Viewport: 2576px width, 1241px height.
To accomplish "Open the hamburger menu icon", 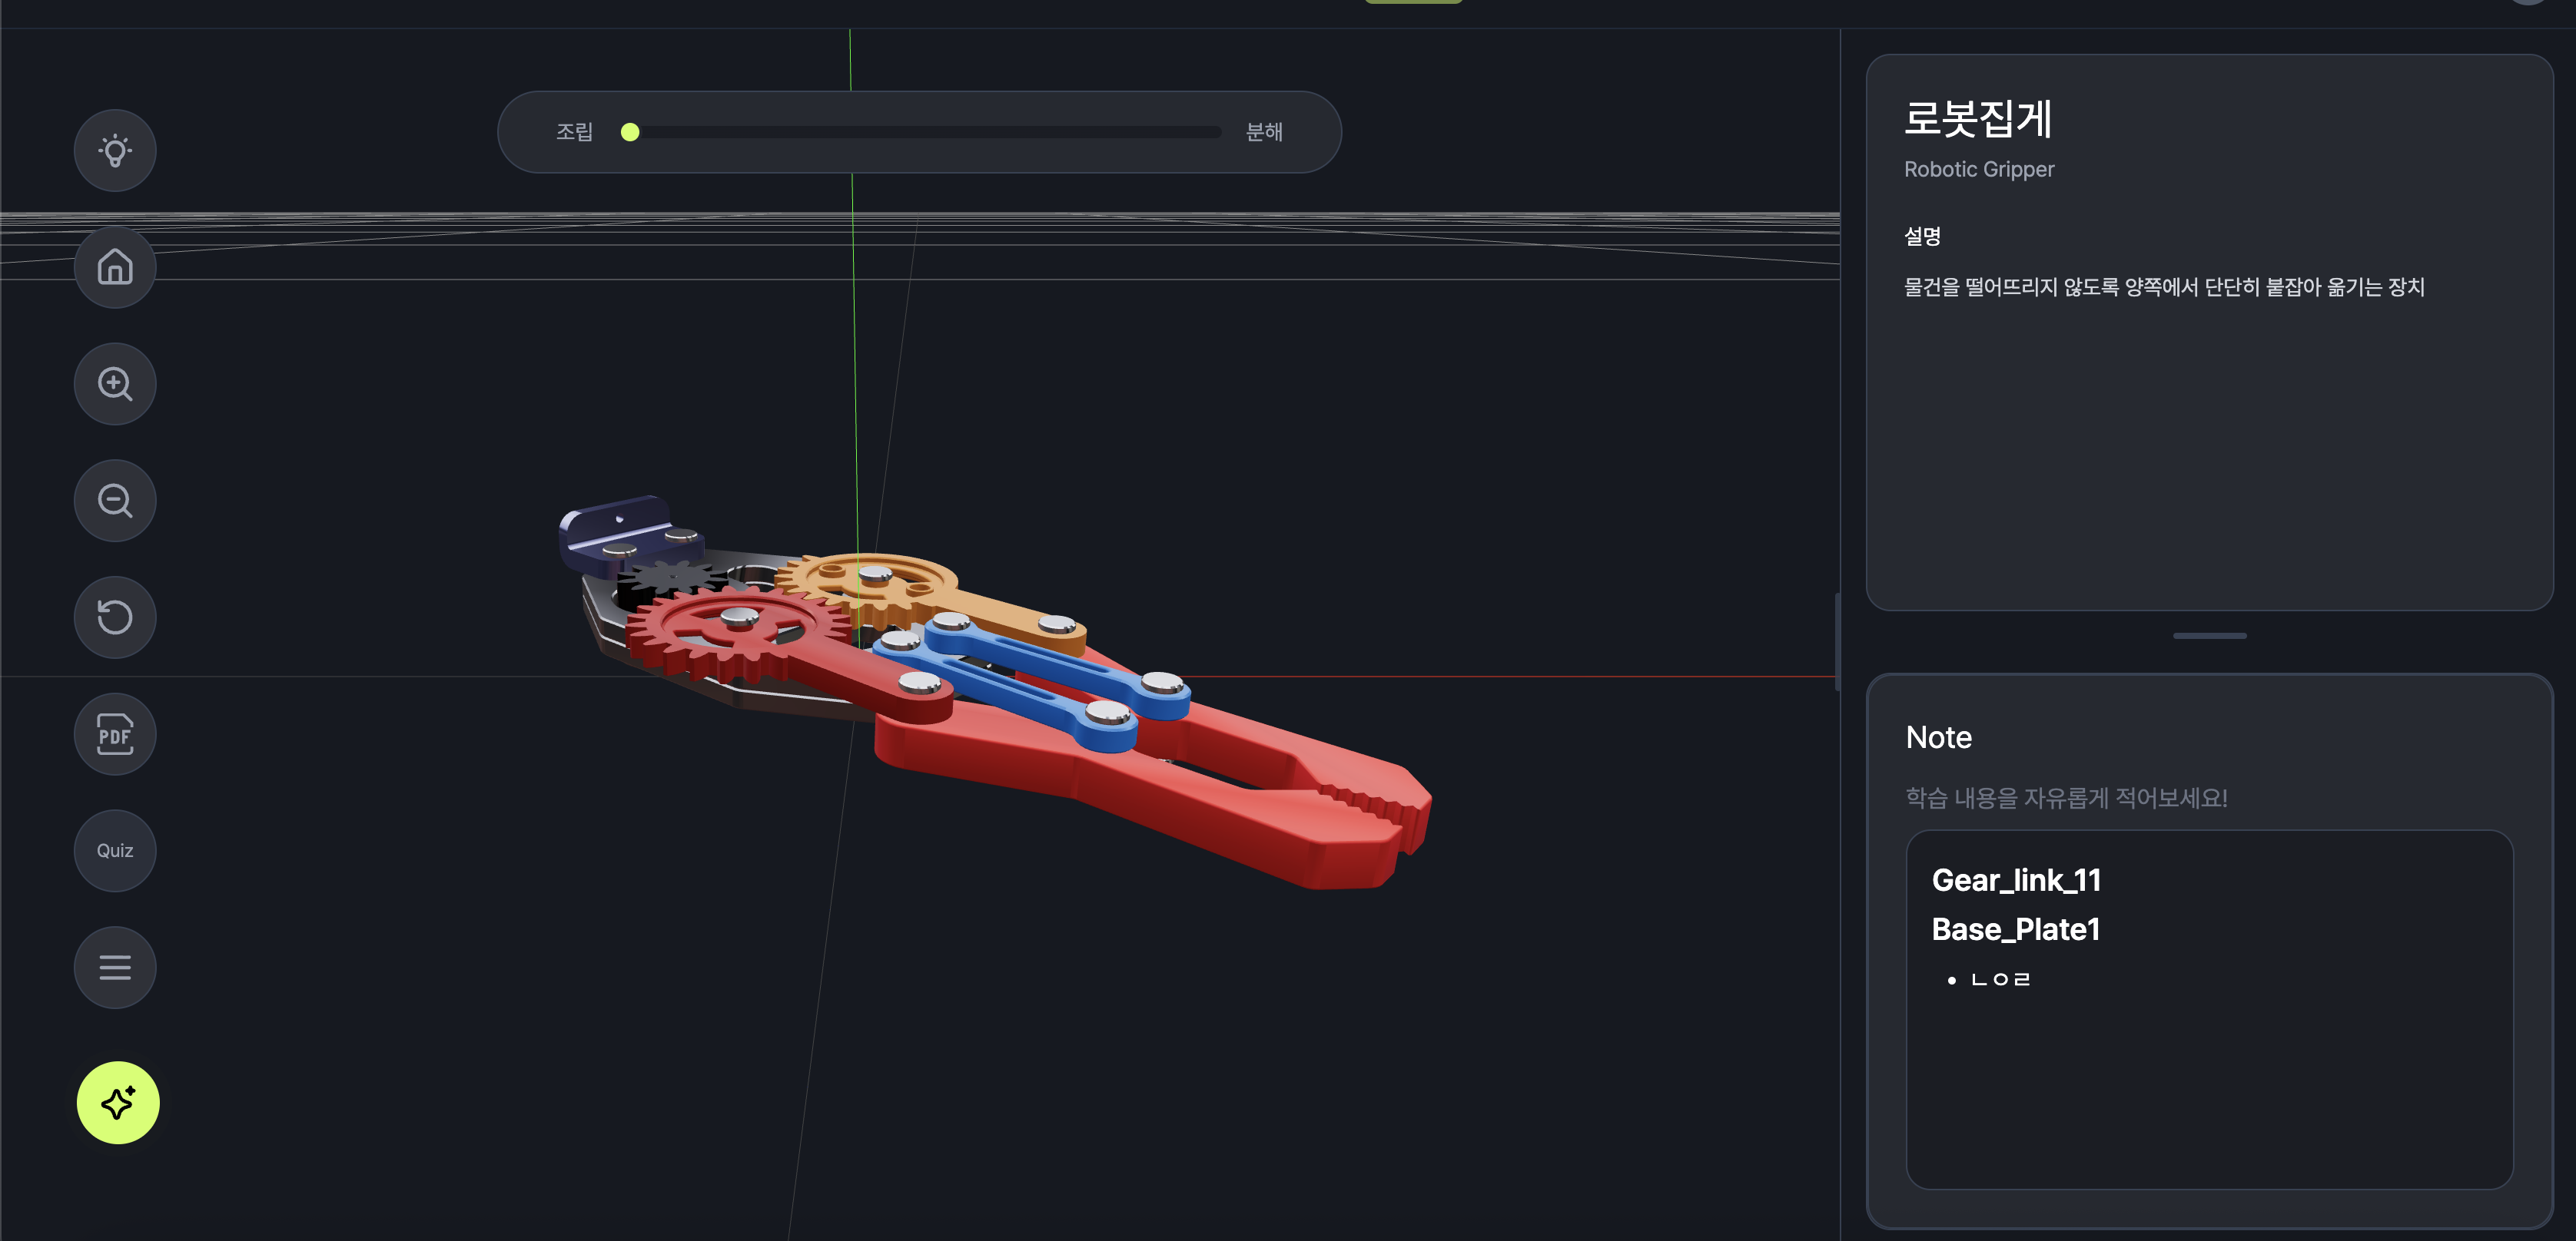I will point(115,967).
